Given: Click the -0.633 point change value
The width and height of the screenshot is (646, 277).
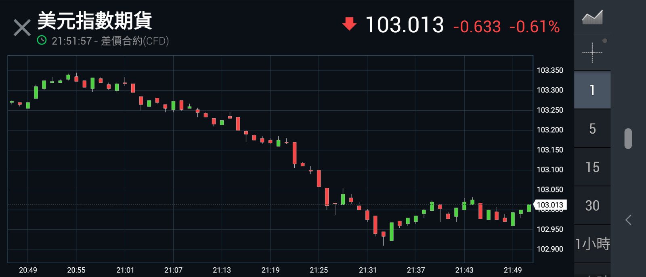Looking at the screenshot, I should tap(477, 27).
